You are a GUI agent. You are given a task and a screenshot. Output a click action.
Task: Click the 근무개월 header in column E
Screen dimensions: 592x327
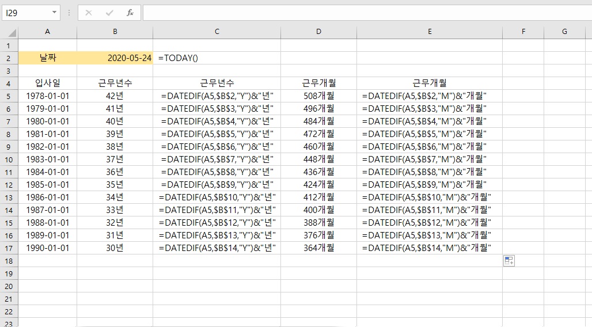coord(430,83)
